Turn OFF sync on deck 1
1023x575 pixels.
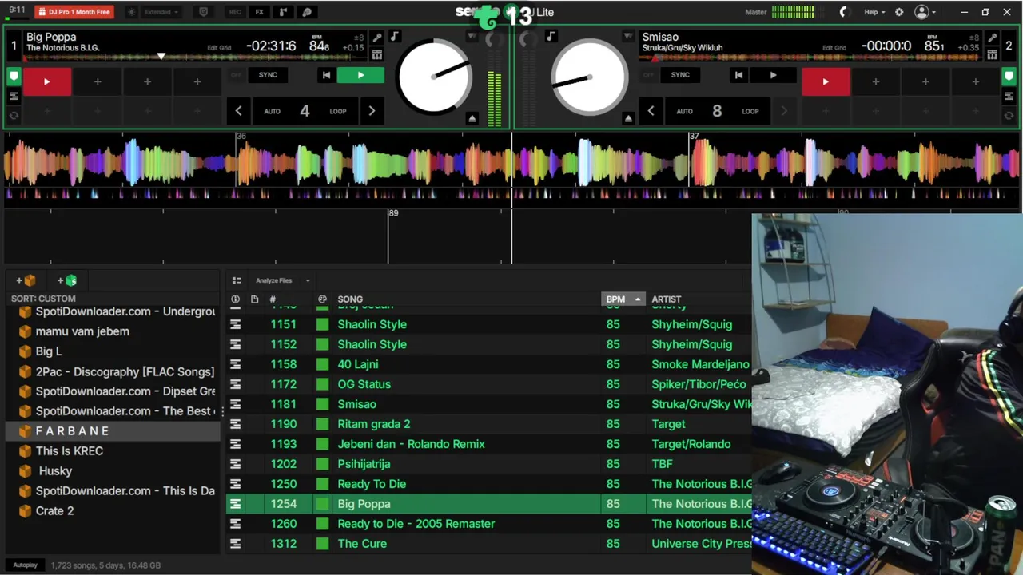click(236, 75)
